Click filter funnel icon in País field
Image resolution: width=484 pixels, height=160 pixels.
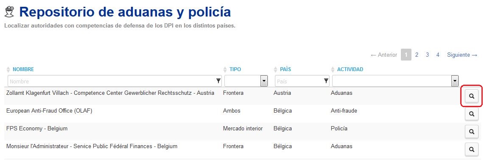[326, 81]
